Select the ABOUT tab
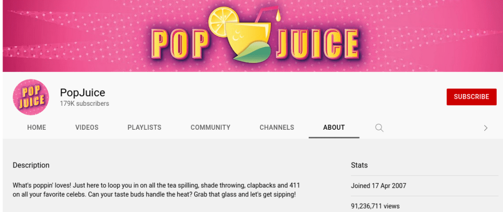The height and width of the screenshot is (212, 503). pyautogui.click(x=334, y=128)
